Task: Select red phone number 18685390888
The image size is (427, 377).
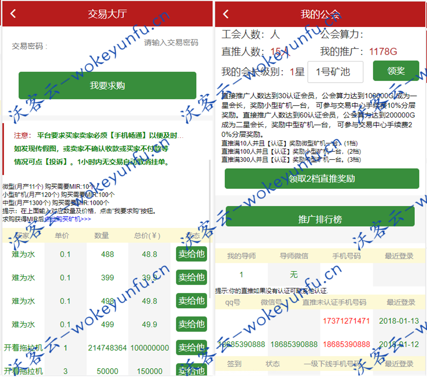Action: point(346,344)
